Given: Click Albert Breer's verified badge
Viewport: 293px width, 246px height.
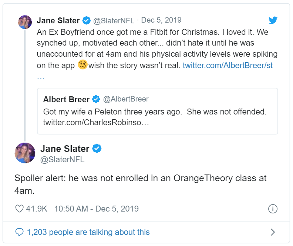Looking at the screenshot, I should [96, 99].
